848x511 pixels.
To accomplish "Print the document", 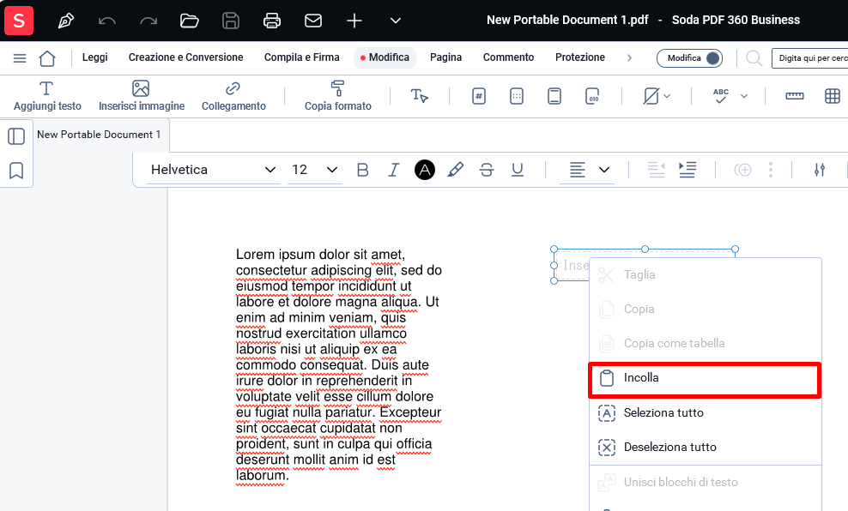I will 272,21.
